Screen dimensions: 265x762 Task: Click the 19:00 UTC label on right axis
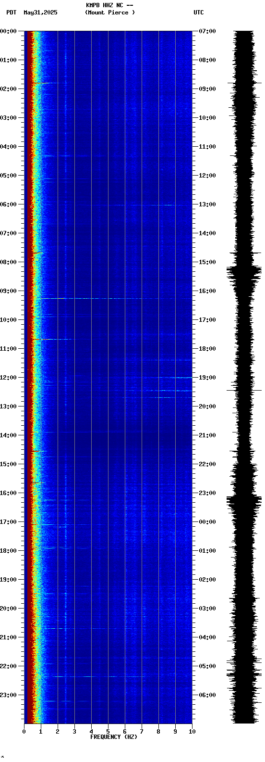207,378
